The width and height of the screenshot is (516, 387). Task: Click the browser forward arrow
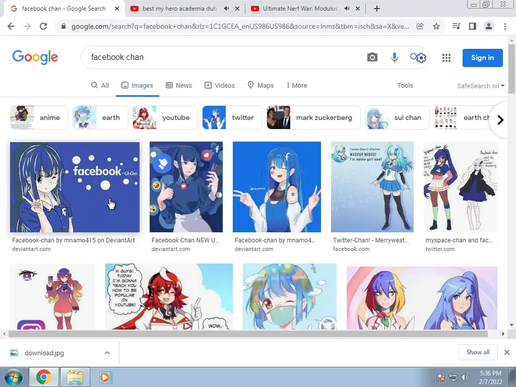27,26
